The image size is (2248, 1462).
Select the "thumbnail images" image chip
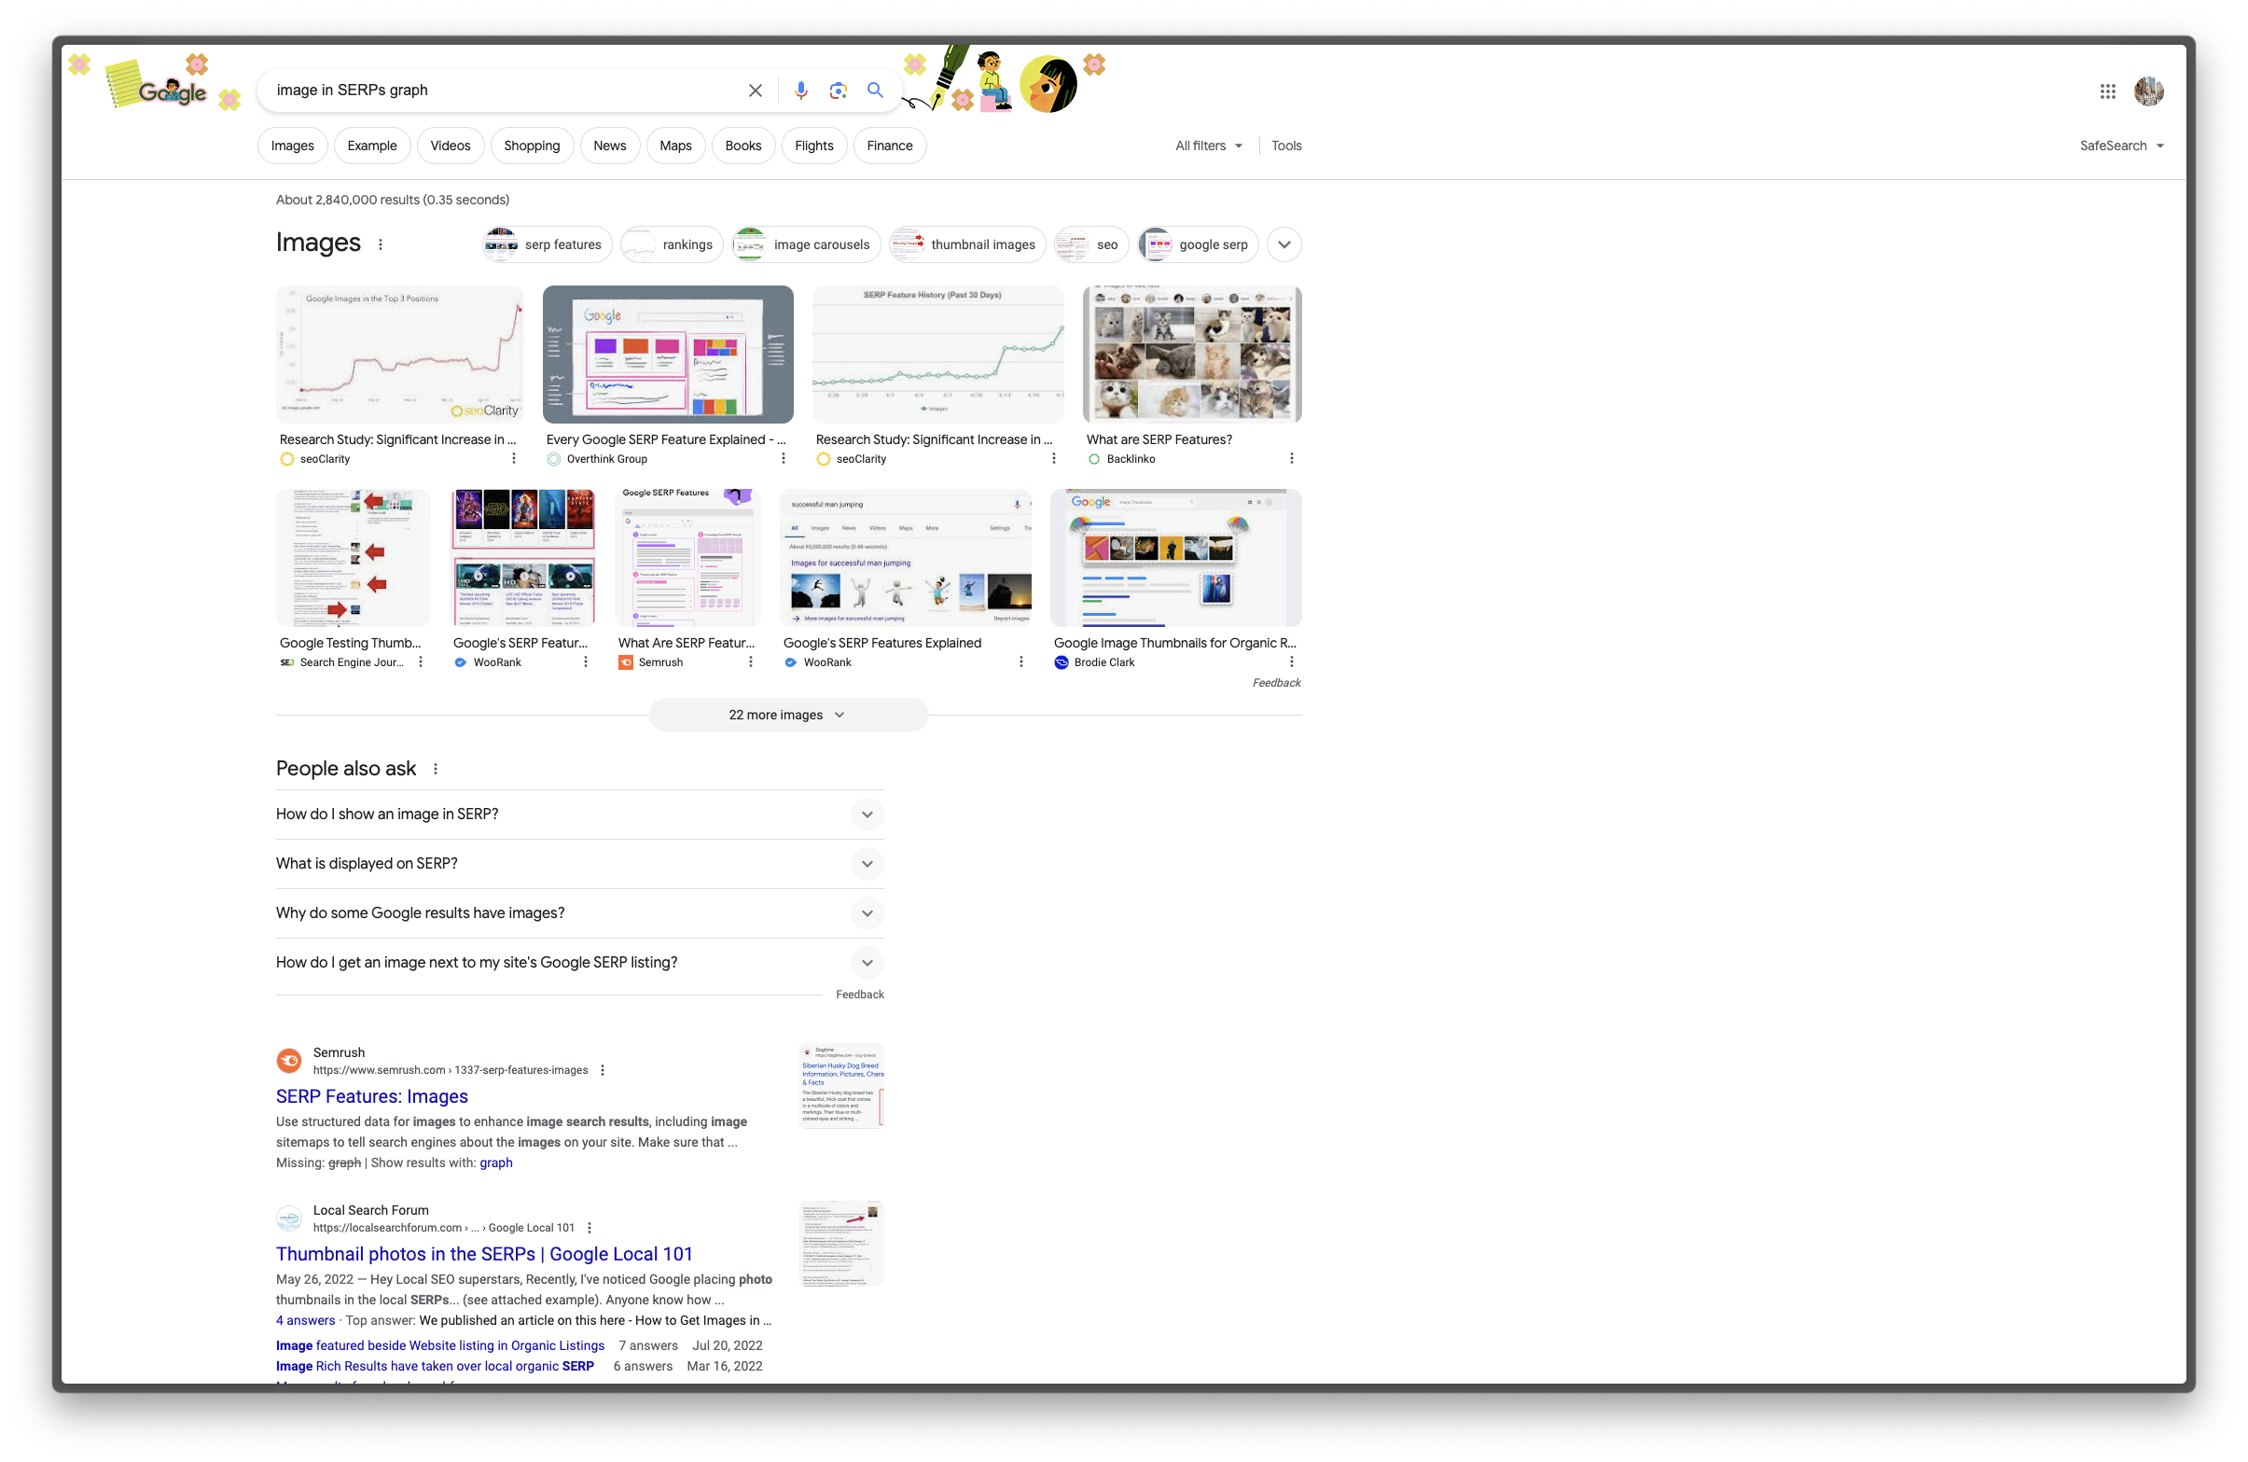click(967, 244)
